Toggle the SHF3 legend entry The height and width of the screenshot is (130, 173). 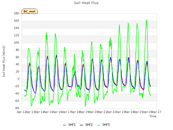coord(103,125)
